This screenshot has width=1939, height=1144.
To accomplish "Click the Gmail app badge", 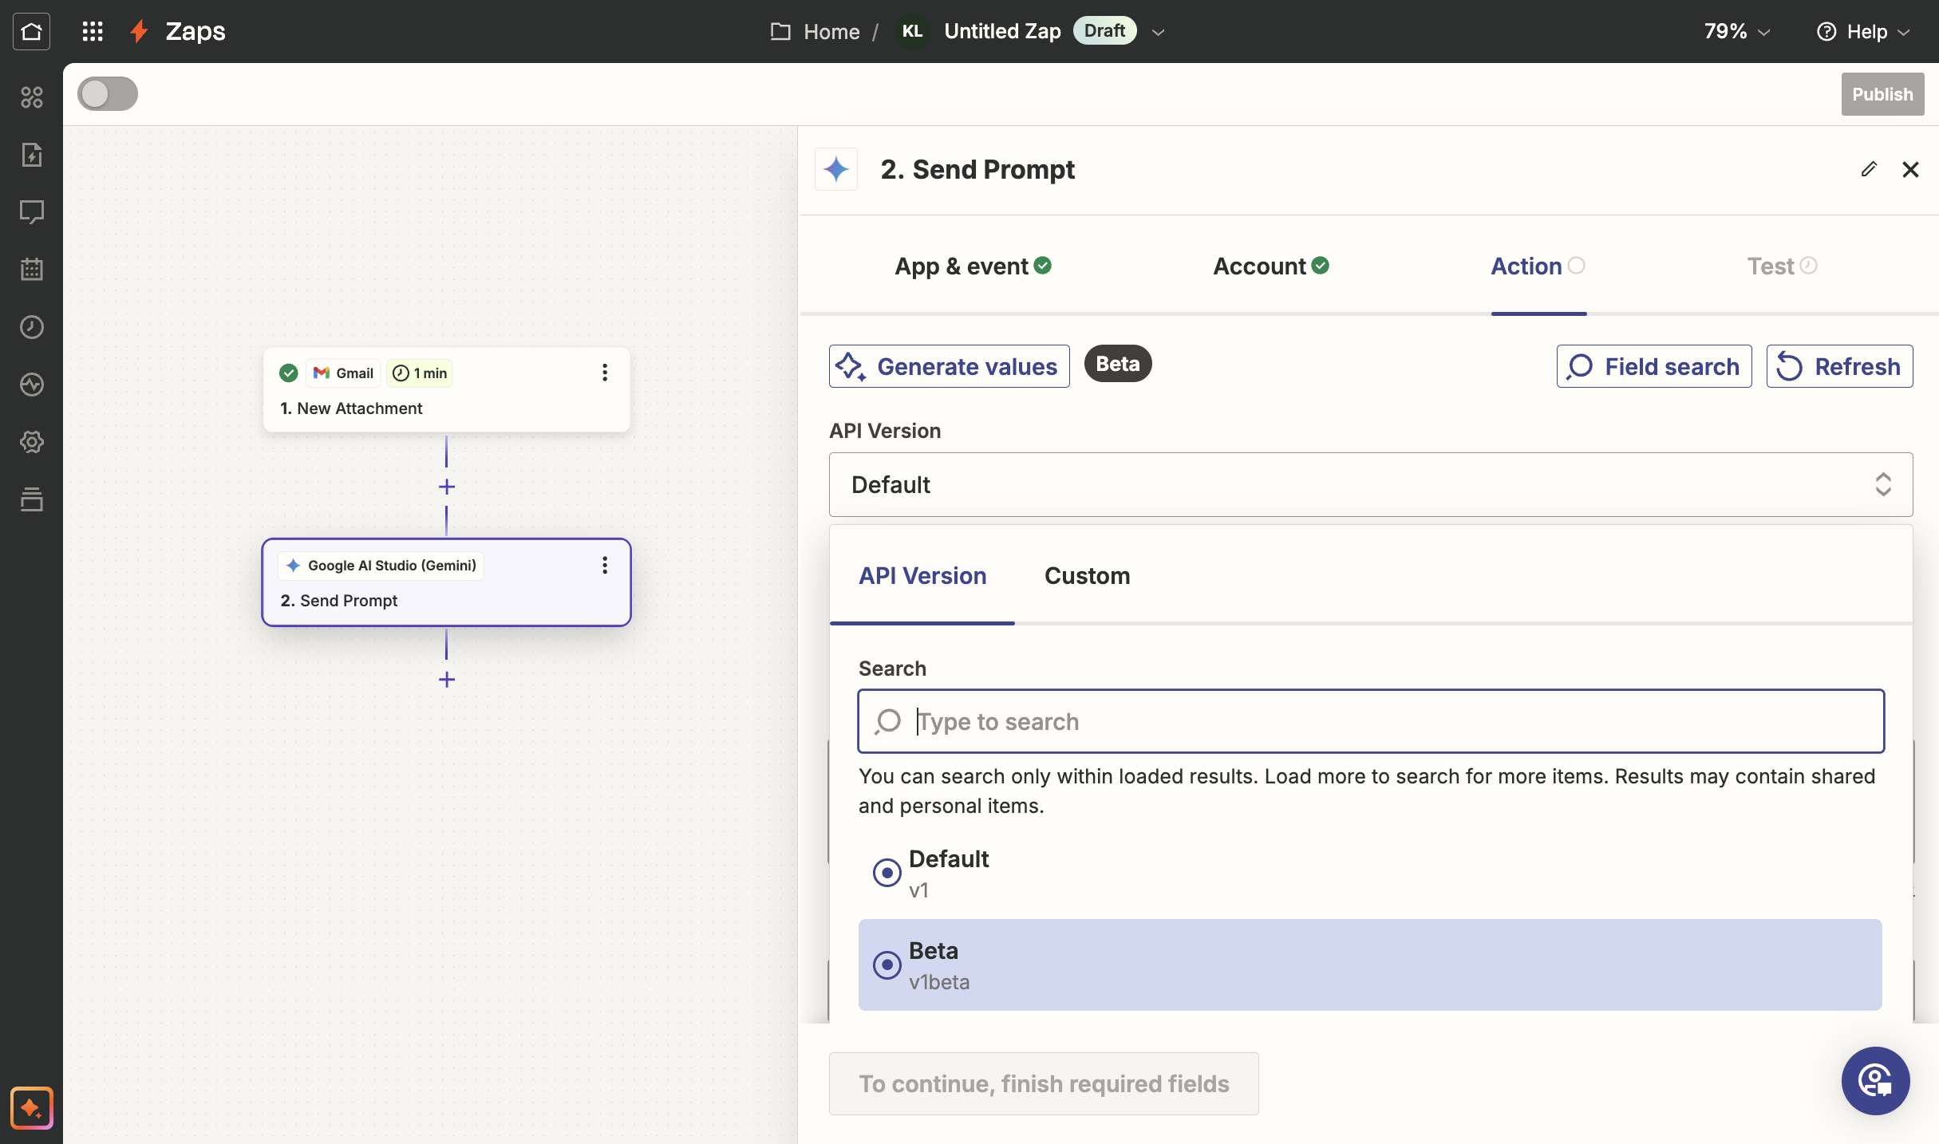I will [x=343, y=373].
